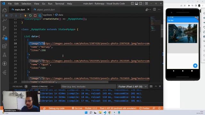Select Pixel 2 API 30 device in status bar
Viewport: 205px width, 115px height.
(x=118, y=108)
